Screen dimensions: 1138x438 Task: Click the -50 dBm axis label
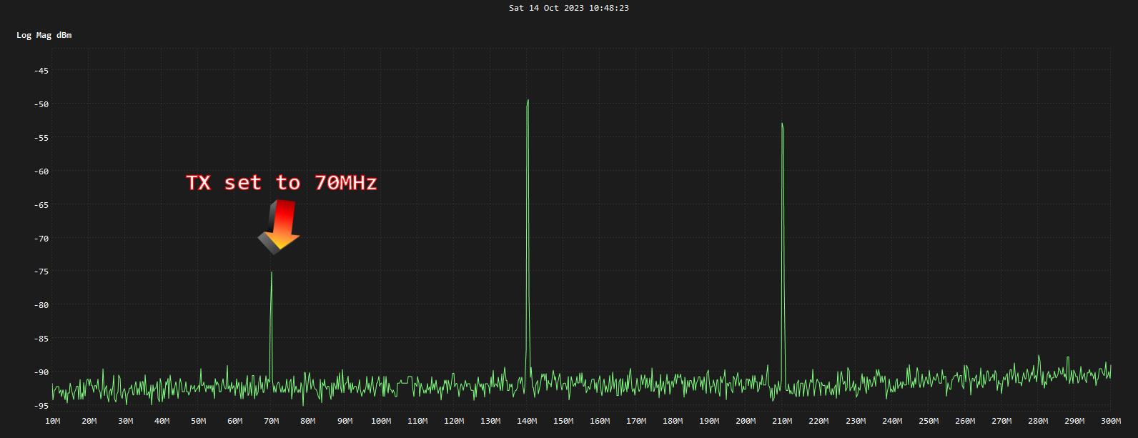click(41, 104)
